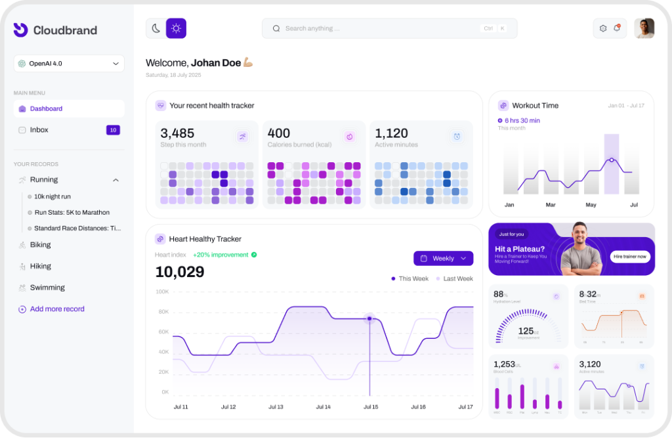Click the Cloudbrand logo icon

click(20, 30)
